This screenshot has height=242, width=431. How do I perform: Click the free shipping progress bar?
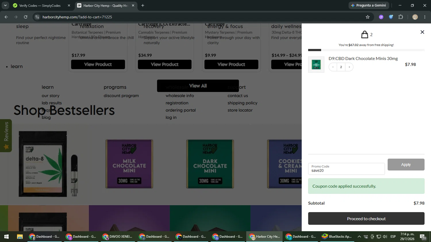[366, 50]
